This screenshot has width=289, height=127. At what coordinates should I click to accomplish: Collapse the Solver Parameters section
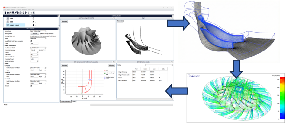pyautogui.click(x=4, y=46)
